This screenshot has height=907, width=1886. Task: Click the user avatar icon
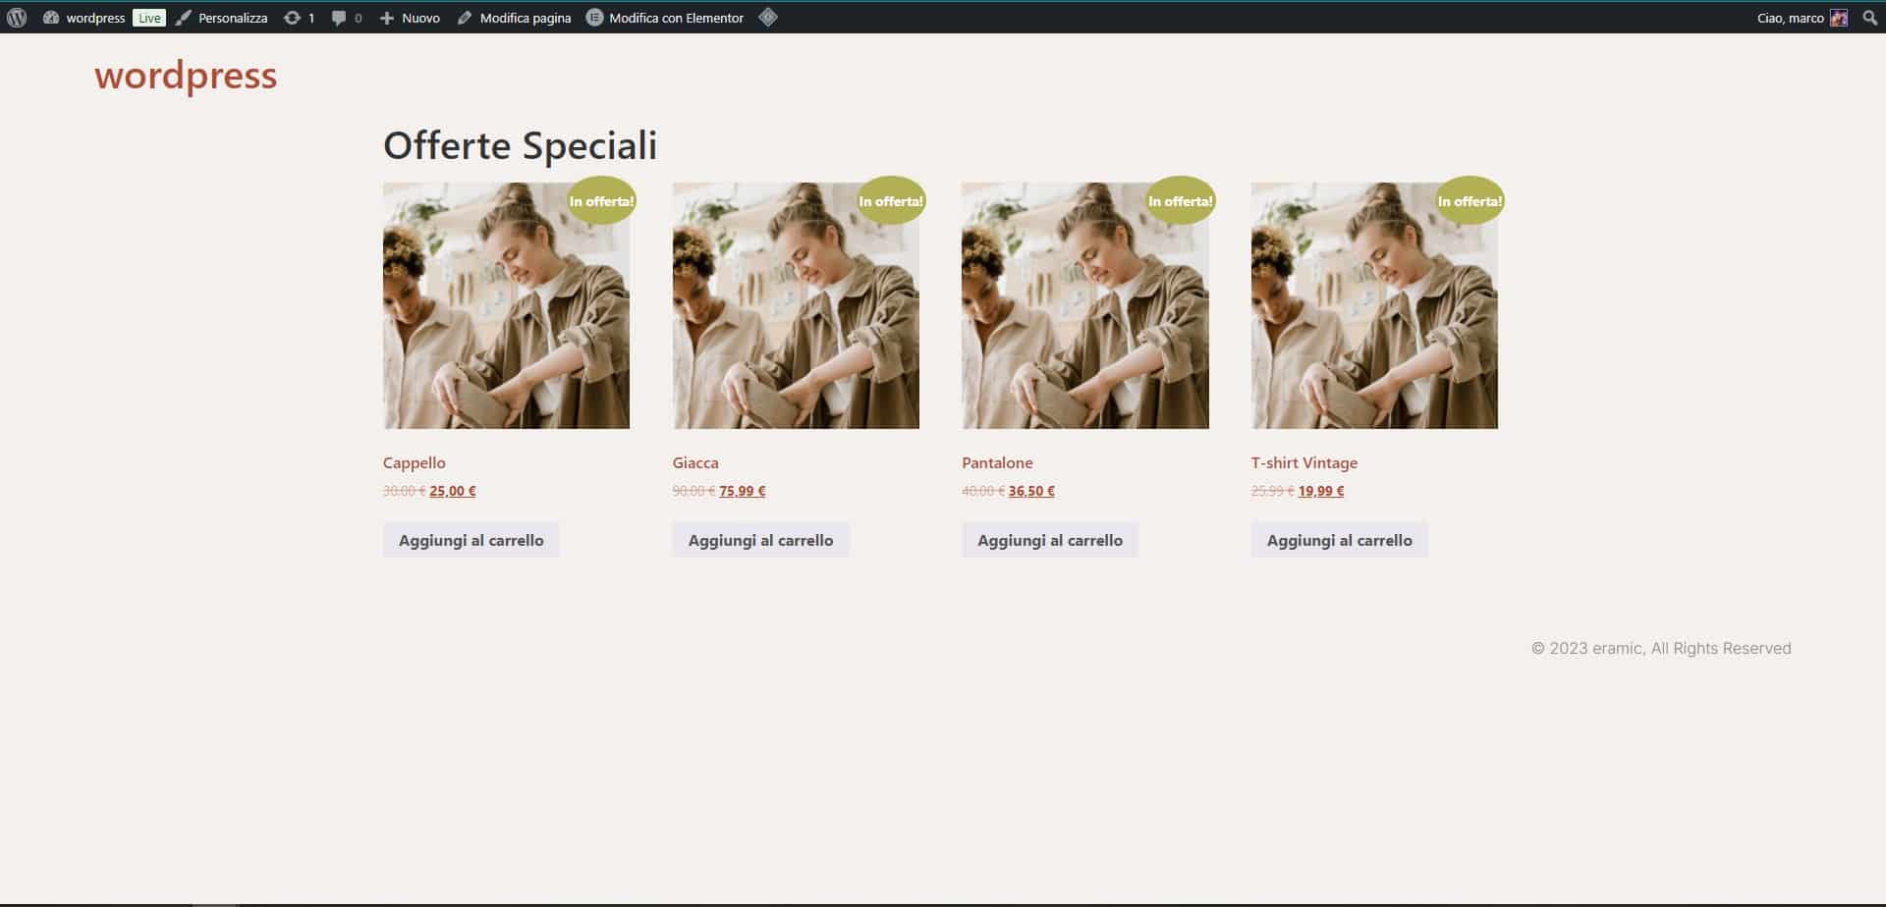(1839, 18)
